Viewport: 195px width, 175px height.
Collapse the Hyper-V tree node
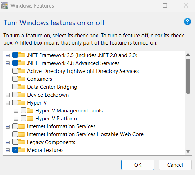(x=8, y=103)
